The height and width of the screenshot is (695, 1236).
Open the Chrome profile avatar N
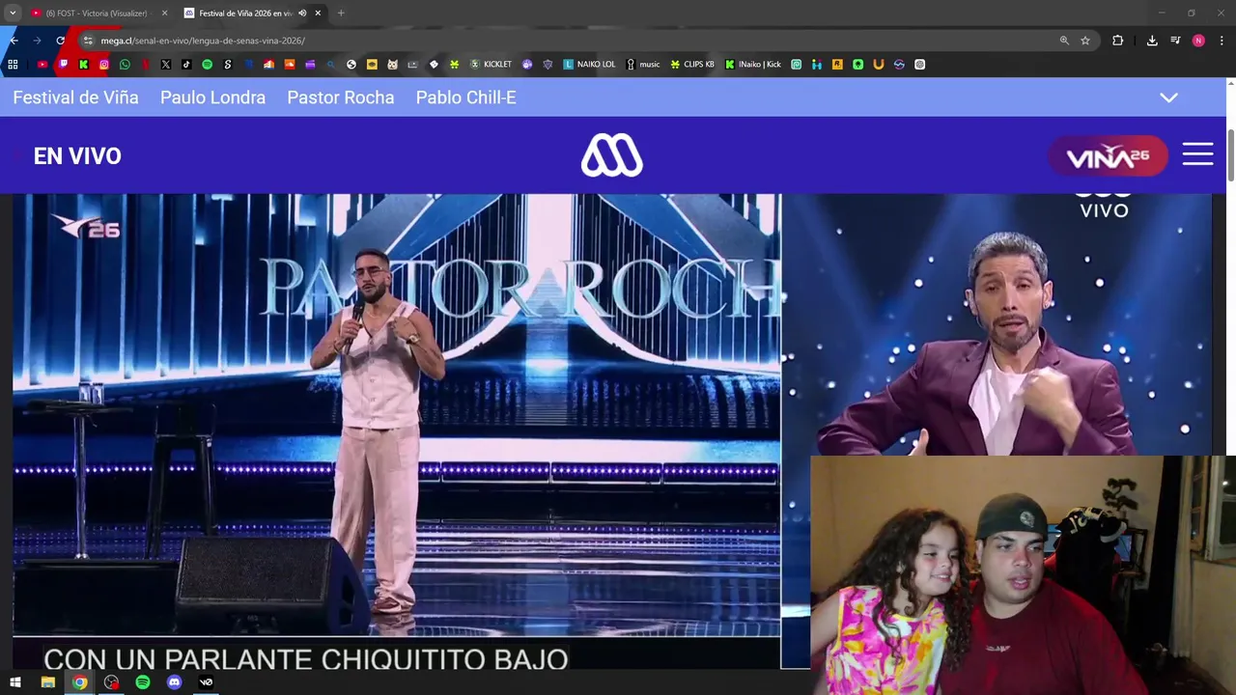click(1198, 41)
